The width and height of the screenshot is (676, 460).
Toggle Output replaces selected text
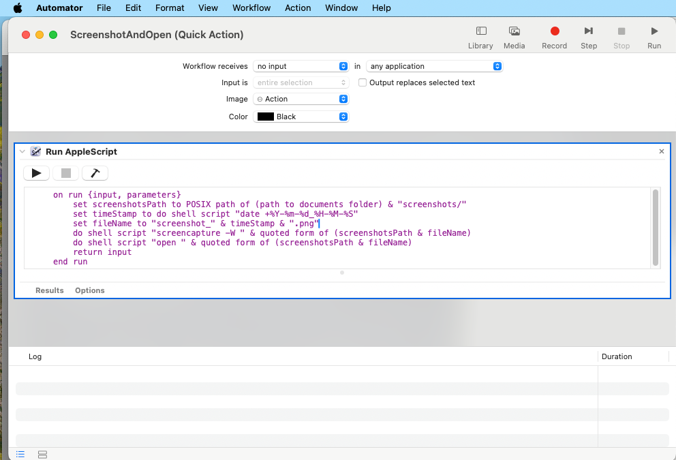(x=362, y=82)
